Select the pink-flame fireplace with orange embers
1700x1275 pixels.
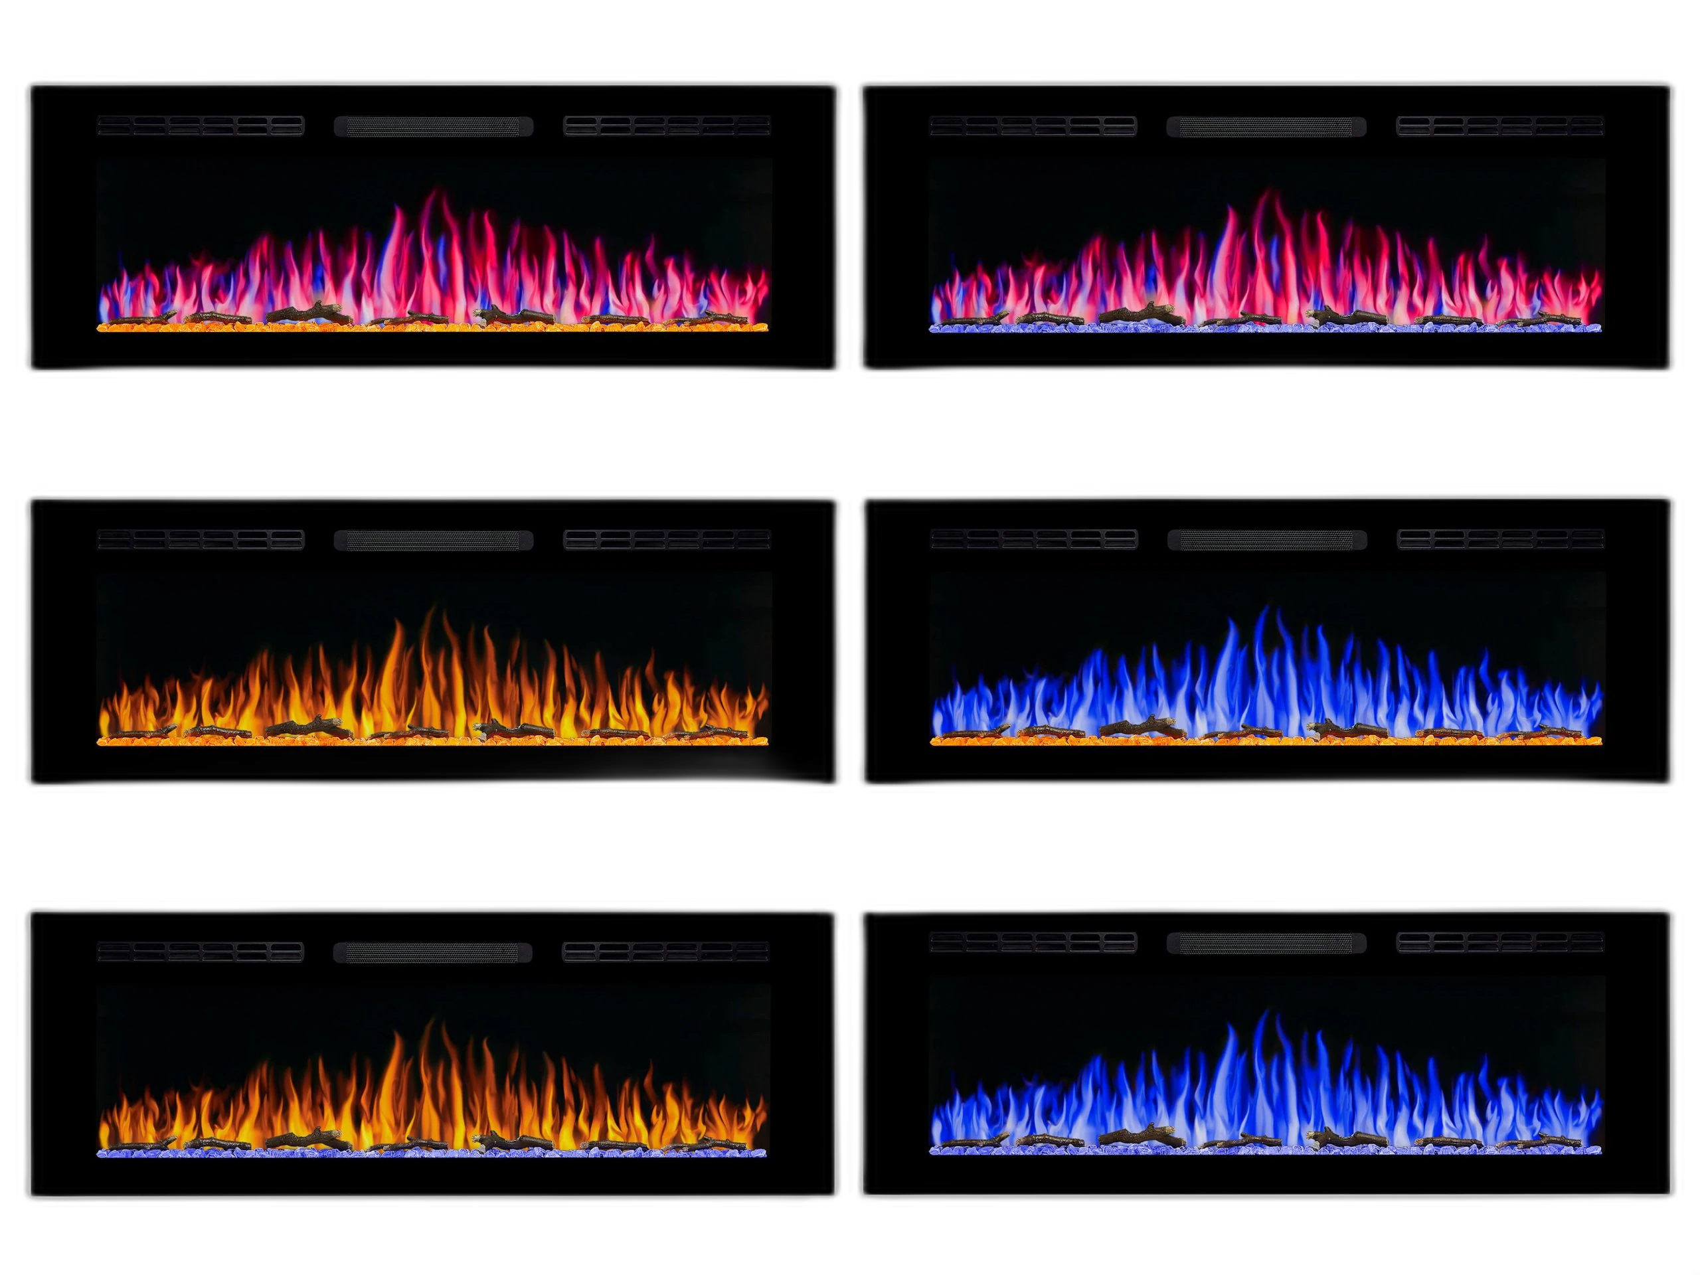click(434, 226)
